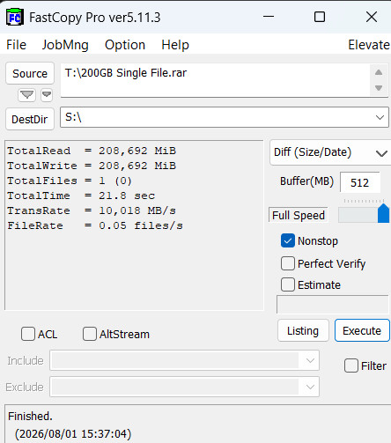Click the source field scroll up arrow
391x443 pixels.
pyautogui.click(x=379, y=72)
